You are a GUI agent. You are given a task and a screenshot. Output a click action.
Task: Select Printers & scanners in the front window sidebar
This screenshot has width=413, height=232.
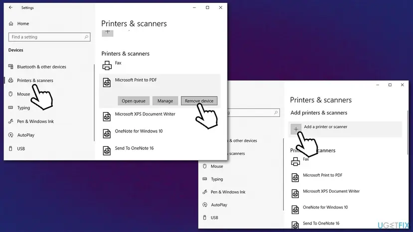[35, 81]
